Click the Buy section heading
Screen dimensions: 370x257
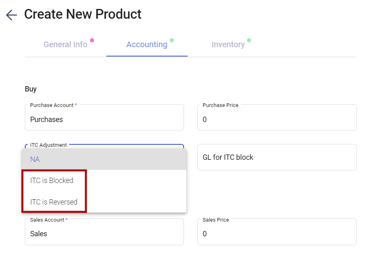click(x=31, y=89)
